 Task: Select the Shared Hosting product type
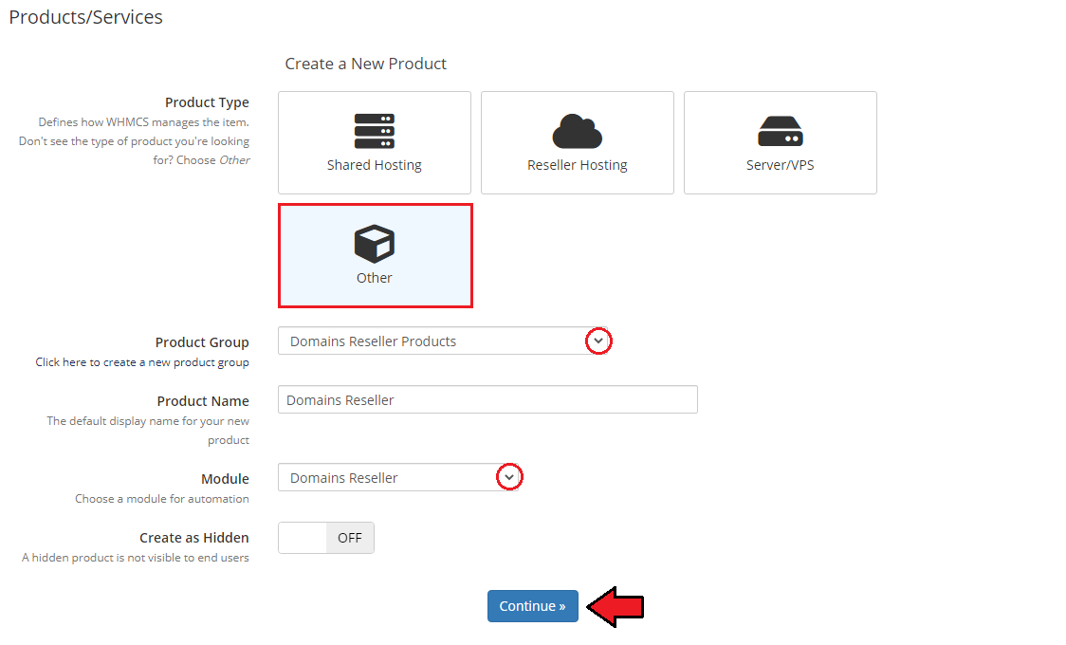[x=374, y=142]
